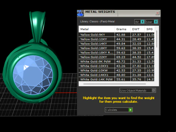
Task: Select the Yellow Gold:18KY R... row
Action: point(117,52)
